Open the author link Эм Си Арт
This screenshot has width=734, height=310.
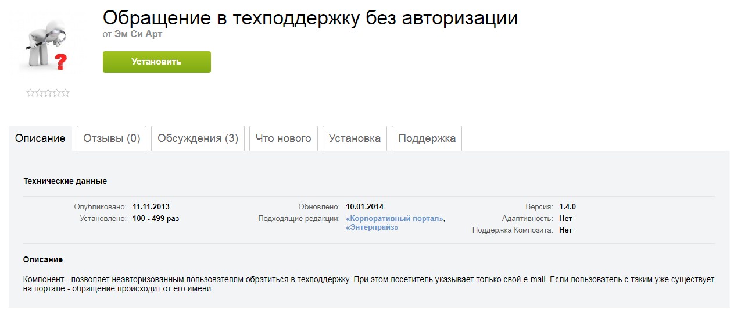pyautogui.click(x=138, y=34)
